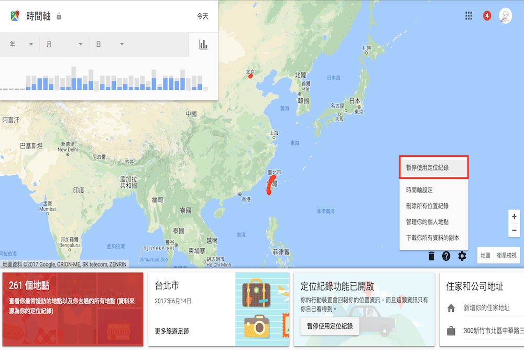The width and height of the screenshot is (524, 350).
Task: Click the 今天 today link
Action: (x=202, y=16)
